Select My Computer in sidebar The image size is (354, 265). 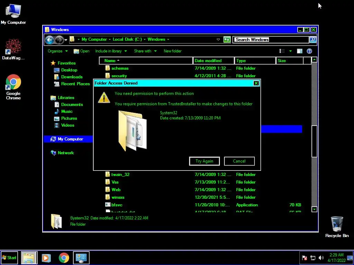68,139
